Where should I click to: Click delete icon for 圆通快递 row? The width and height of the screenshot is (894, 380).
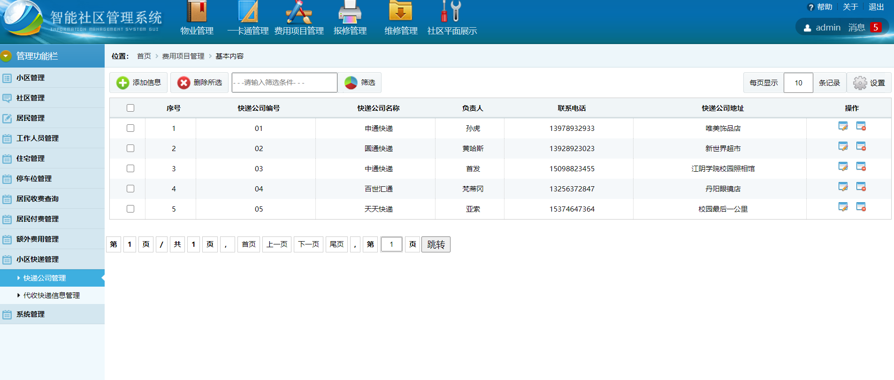861,147
